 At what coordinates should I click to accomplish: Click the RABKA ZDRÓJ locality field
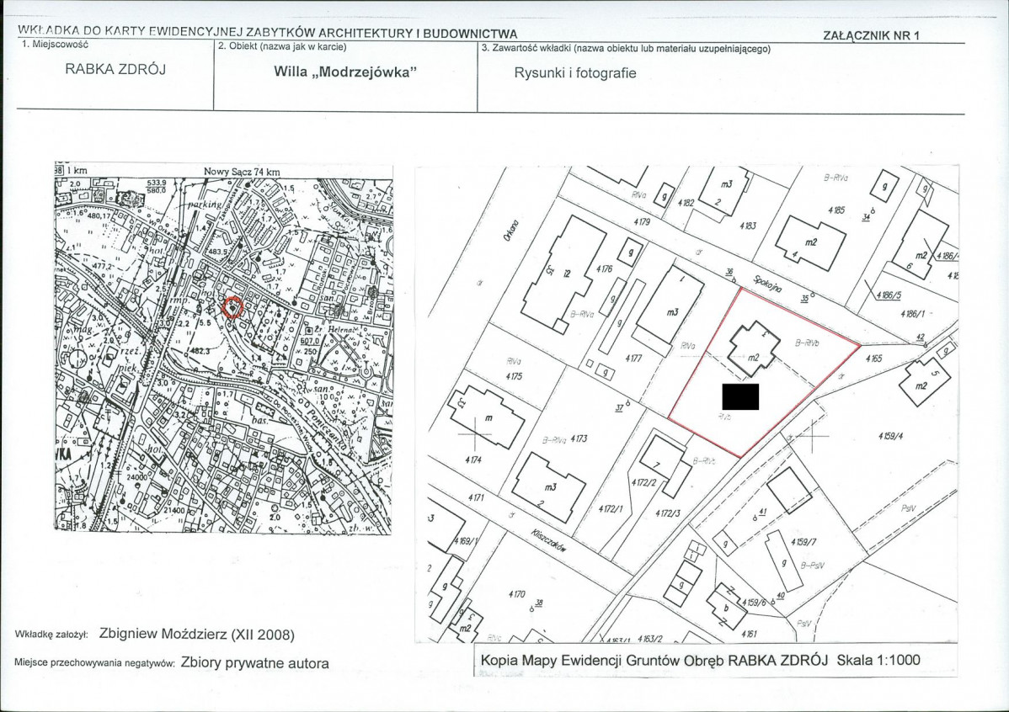115,70
